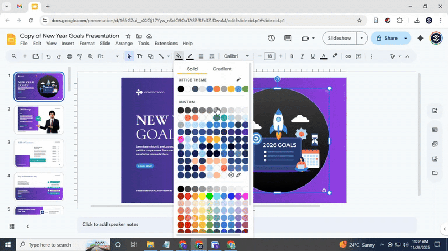
Task: Open version history clock icon
Action: 271,39
